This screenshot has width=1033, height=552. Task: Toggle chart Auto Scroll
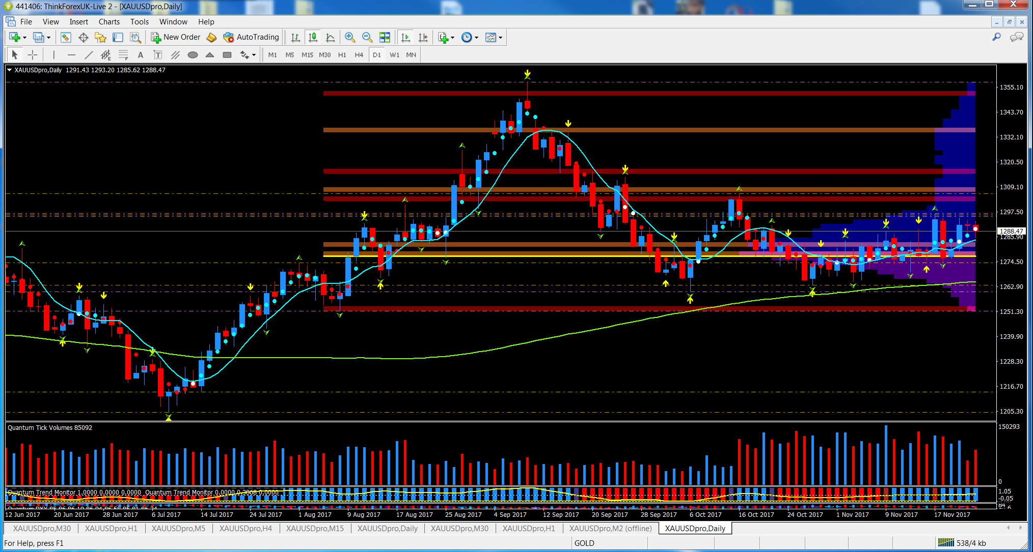tap(405, 37)
